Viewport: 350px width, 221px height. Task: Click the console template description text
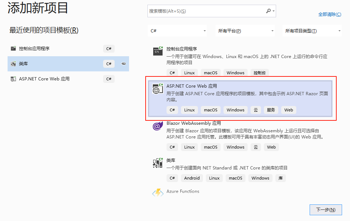pos(247,59)
